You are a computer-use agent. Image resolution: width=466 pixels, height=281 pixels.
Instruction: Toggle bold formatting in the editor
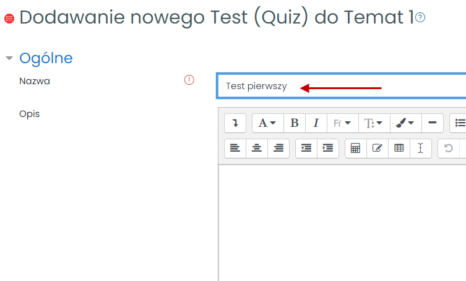pos(295,123)
